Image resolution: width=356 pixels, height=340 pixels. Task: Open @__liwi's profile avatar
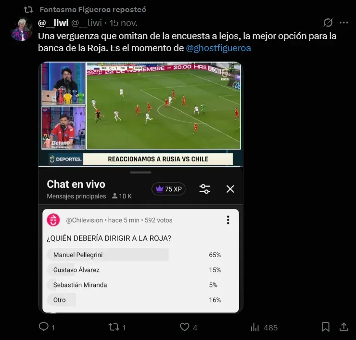[22, 29]
